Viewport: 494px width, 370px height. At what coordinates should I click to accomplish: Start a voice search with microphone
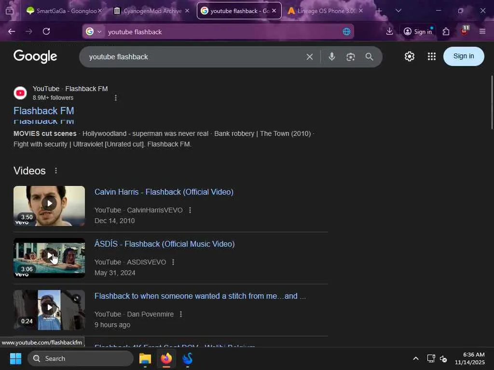(331, 57)
